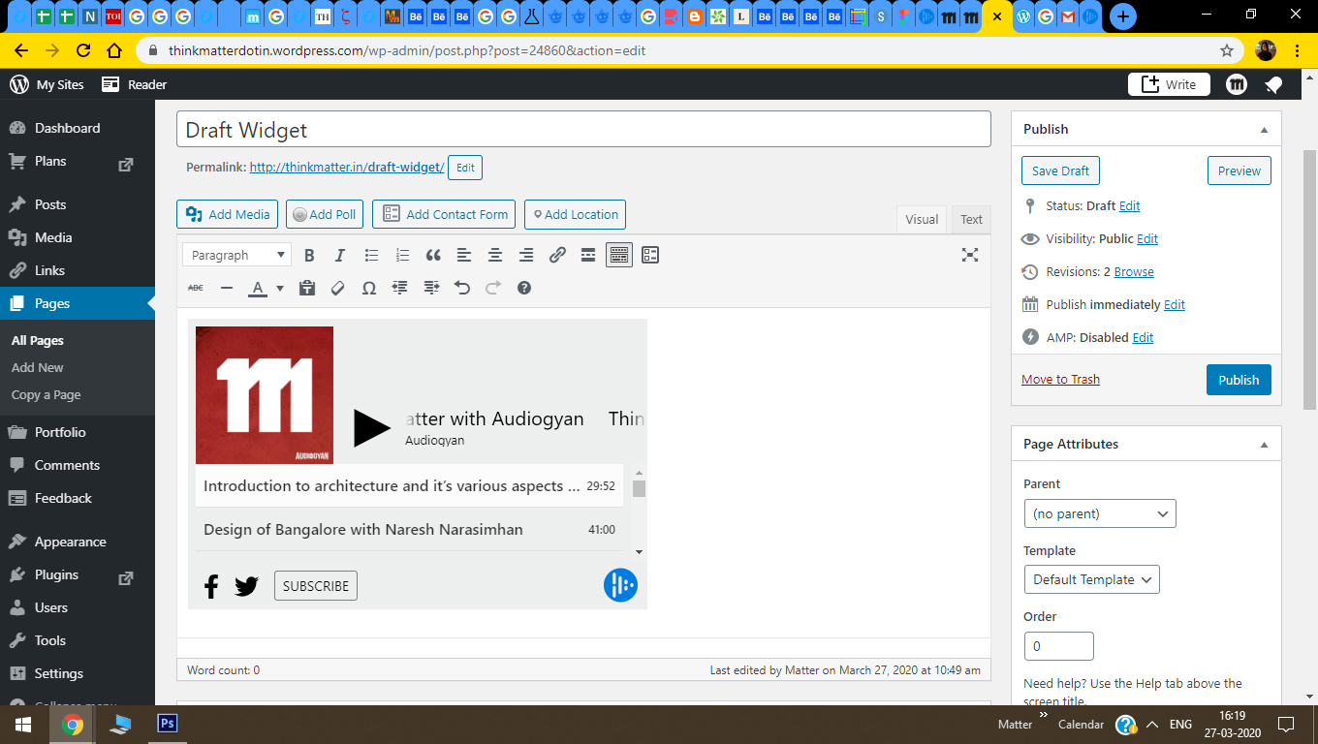Open Appearance in the admin sidebar
Screen dimensions: 1318x744
pos(70,542)
